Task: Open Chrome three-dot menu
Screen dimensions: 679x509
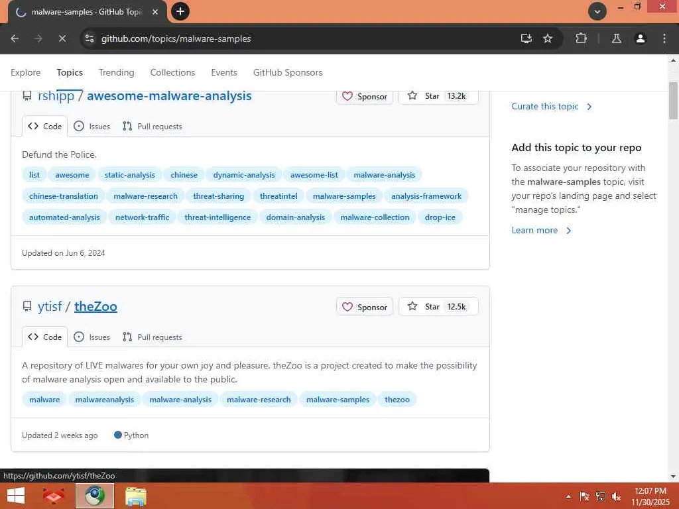Action: 664,38
